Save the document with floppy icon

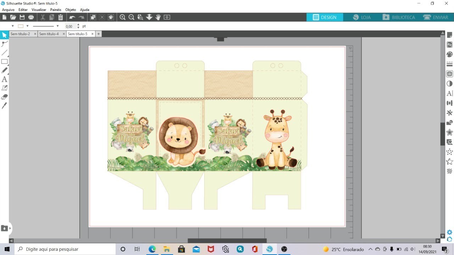22,17
